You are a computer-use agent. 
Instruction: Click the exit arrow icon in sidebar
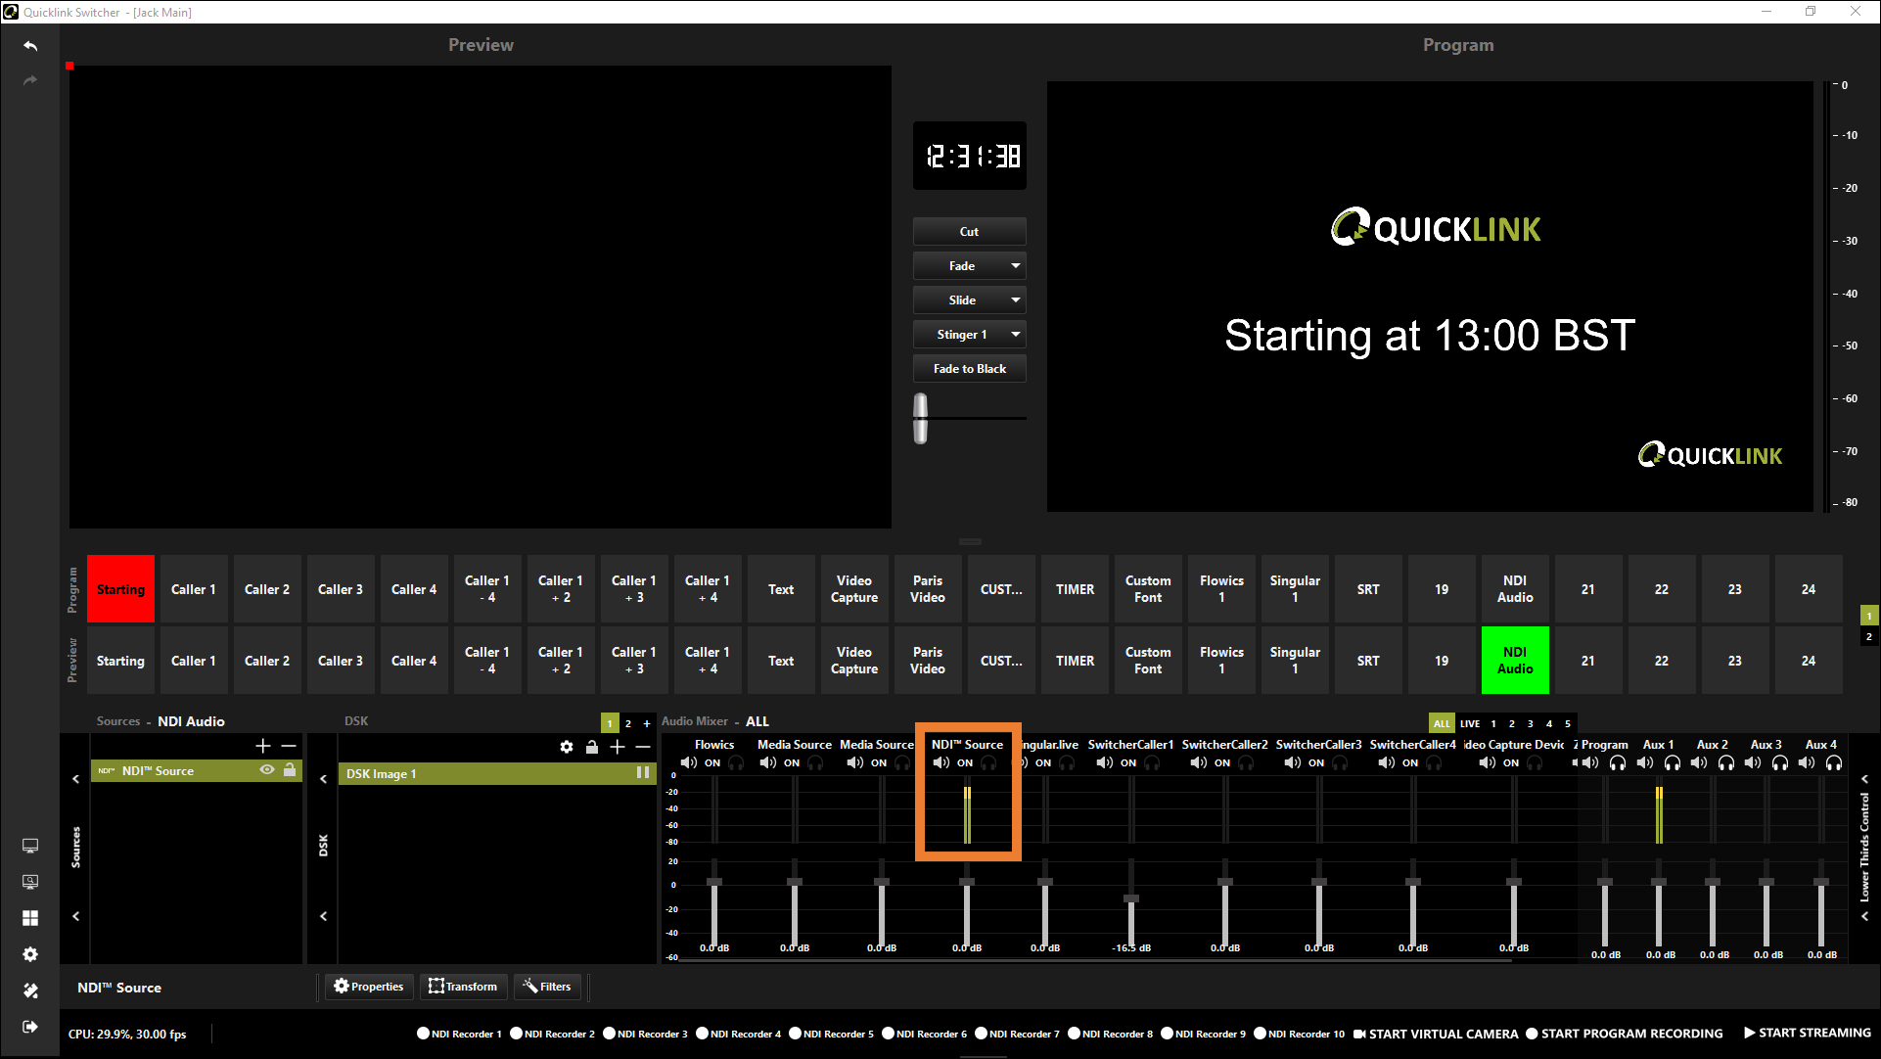[30, 1027]
